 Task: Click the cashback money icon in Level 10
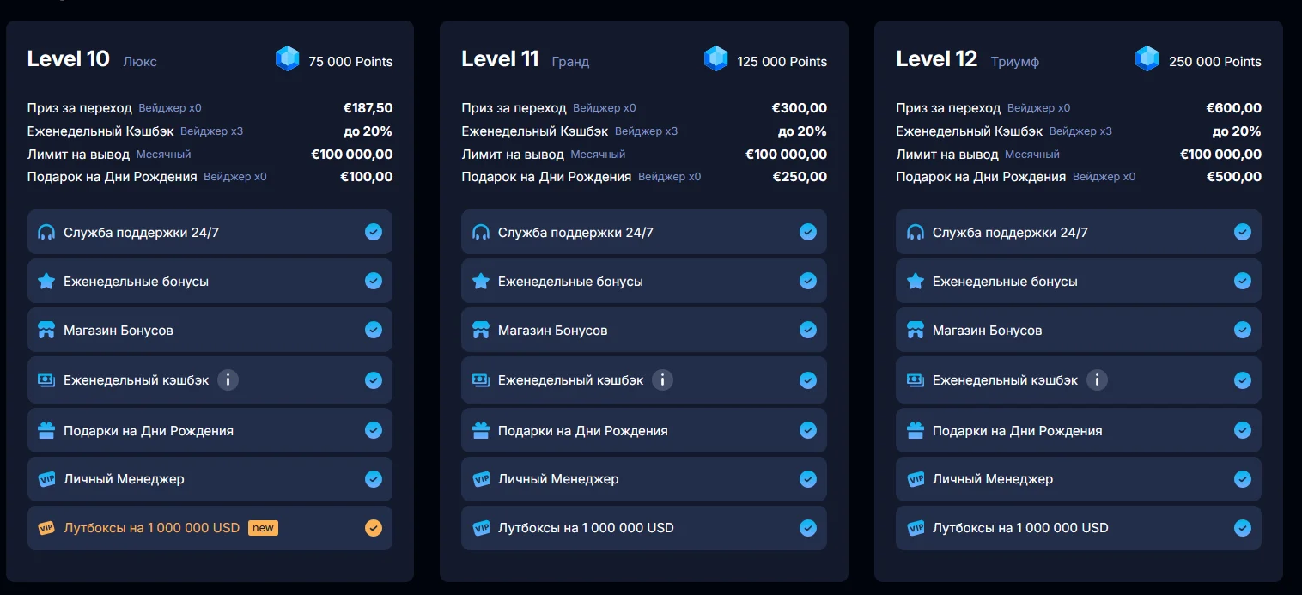(46, 380)
